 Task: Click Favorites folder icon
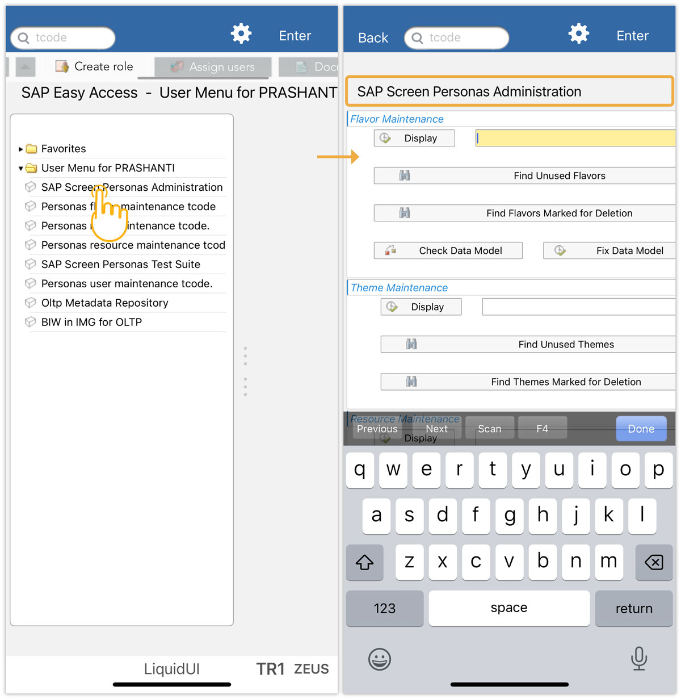coord(31,149)
